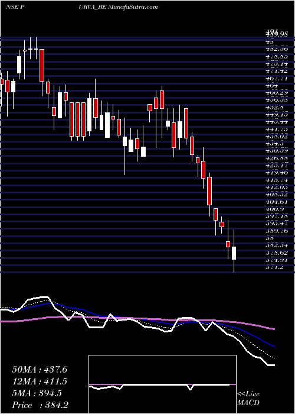
Task: Click the 430.59 price axis label
Action: point(276,151)
